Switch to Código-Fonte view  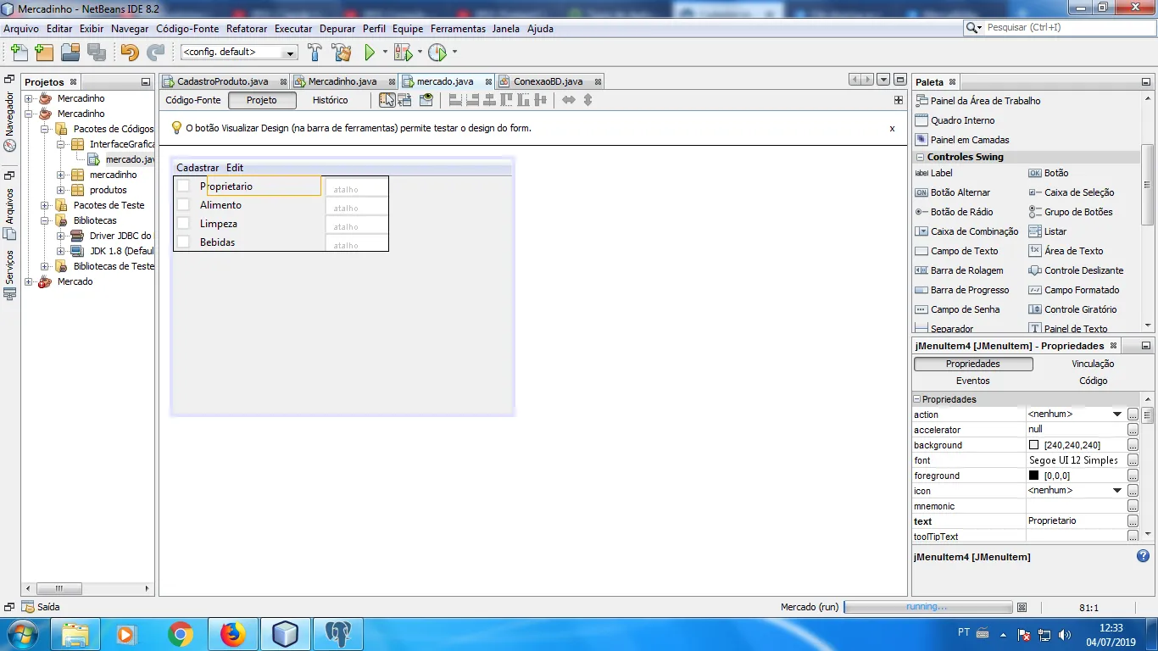193,100
